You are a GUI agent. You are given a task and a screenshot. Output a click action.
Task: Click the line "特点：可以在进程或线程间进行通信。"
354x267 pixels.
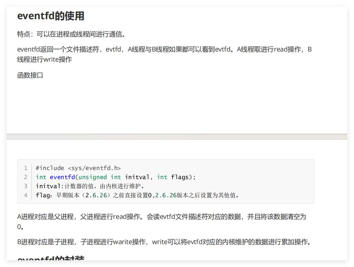point(71,34)
